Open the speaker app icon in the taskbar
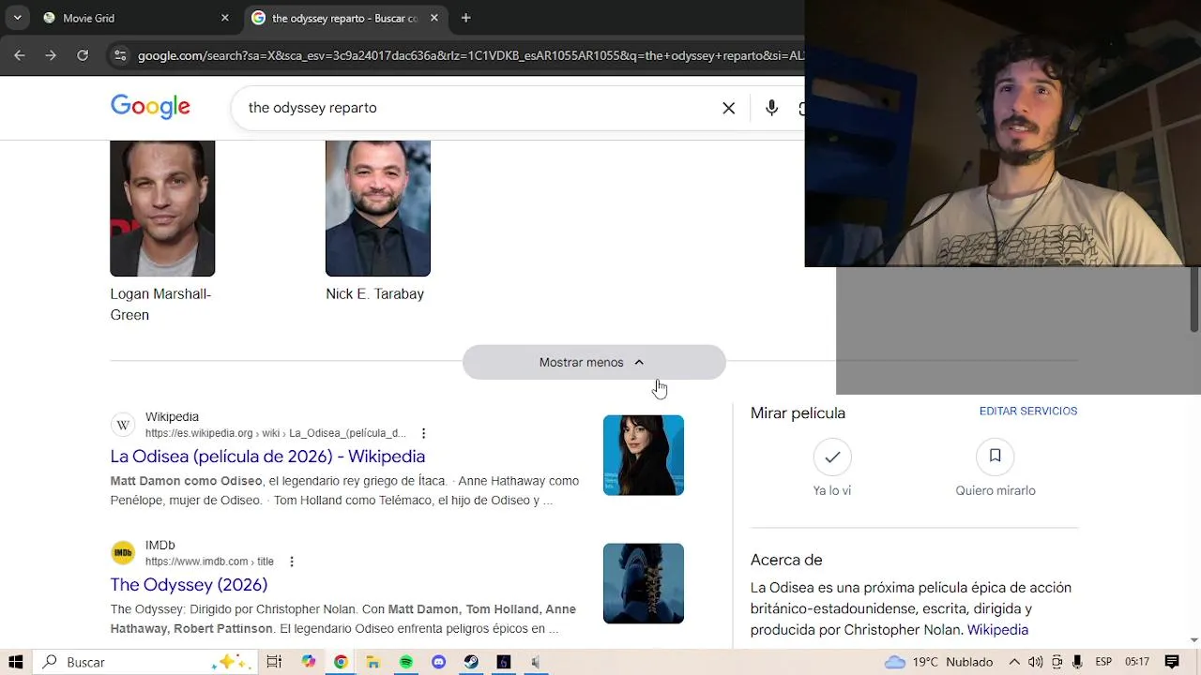Screen dimensions: 1201x675 [536, 662]
